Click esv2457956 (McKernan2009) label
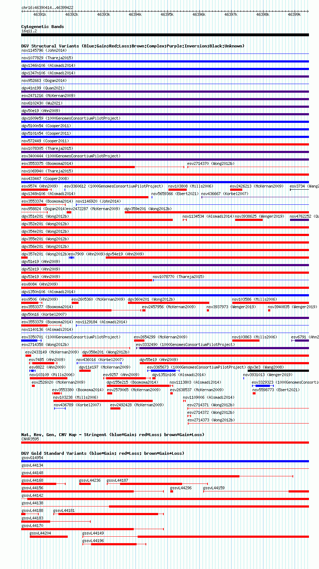 click(169, 307)
